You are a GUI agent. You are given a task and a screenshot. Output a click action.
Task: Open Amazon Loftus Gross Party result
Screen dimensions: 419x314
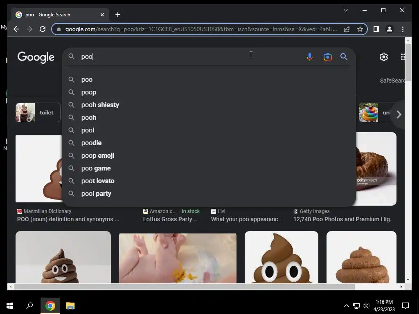[170, 219]
